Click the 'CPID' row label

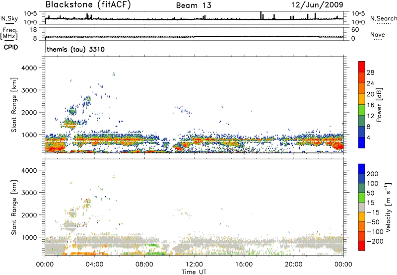pyautogui.click(x=11, y=47)
